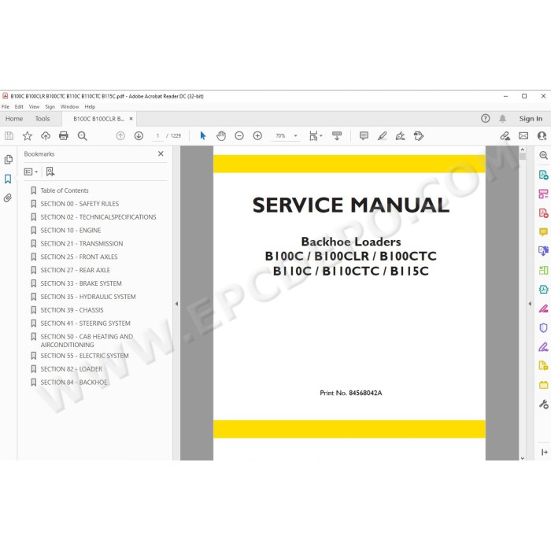Screen dimensions: 551x551
Task: Add a comment sticky note
Action: 364,135
